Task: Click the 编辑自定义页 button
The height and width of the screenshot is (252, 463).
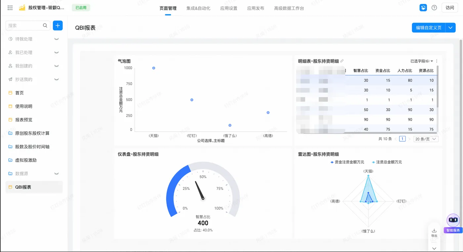Action: tap(429, 28)
